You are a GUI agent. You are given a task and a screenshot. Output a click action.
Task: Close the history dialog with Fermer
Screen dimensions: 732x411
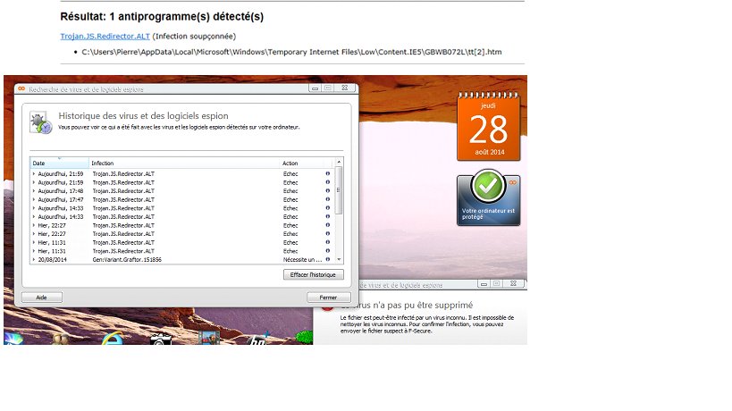coord(328,298)
